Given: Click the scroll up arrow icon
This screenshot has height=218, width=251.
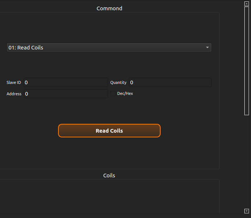Looking at the screenshot, I should coord(247,3).
